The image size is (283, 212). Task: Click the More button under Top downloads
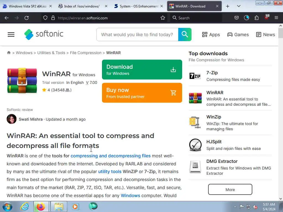point(230,189)
